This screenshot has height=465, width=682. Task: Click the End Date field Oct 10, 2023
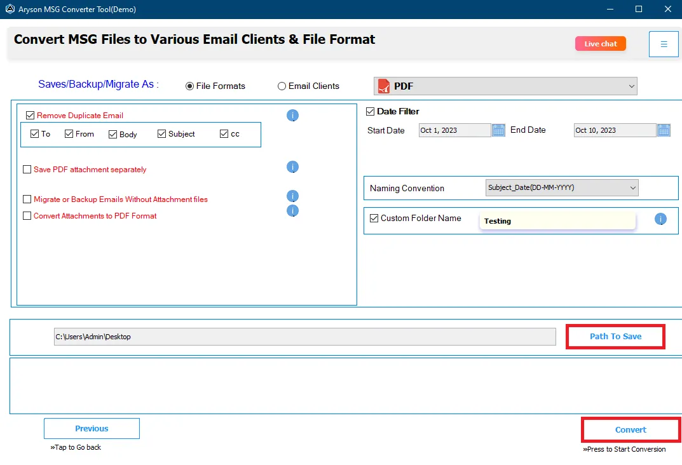pyautogui.click(x=615, y=130)
